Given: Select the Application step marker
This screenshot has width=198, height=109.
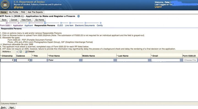Looking at the screenshot, I should click(18, 23).
